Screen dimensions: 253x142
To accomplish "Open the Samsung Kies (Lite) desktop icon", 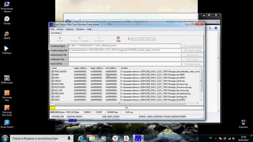I will click(7, 110).
